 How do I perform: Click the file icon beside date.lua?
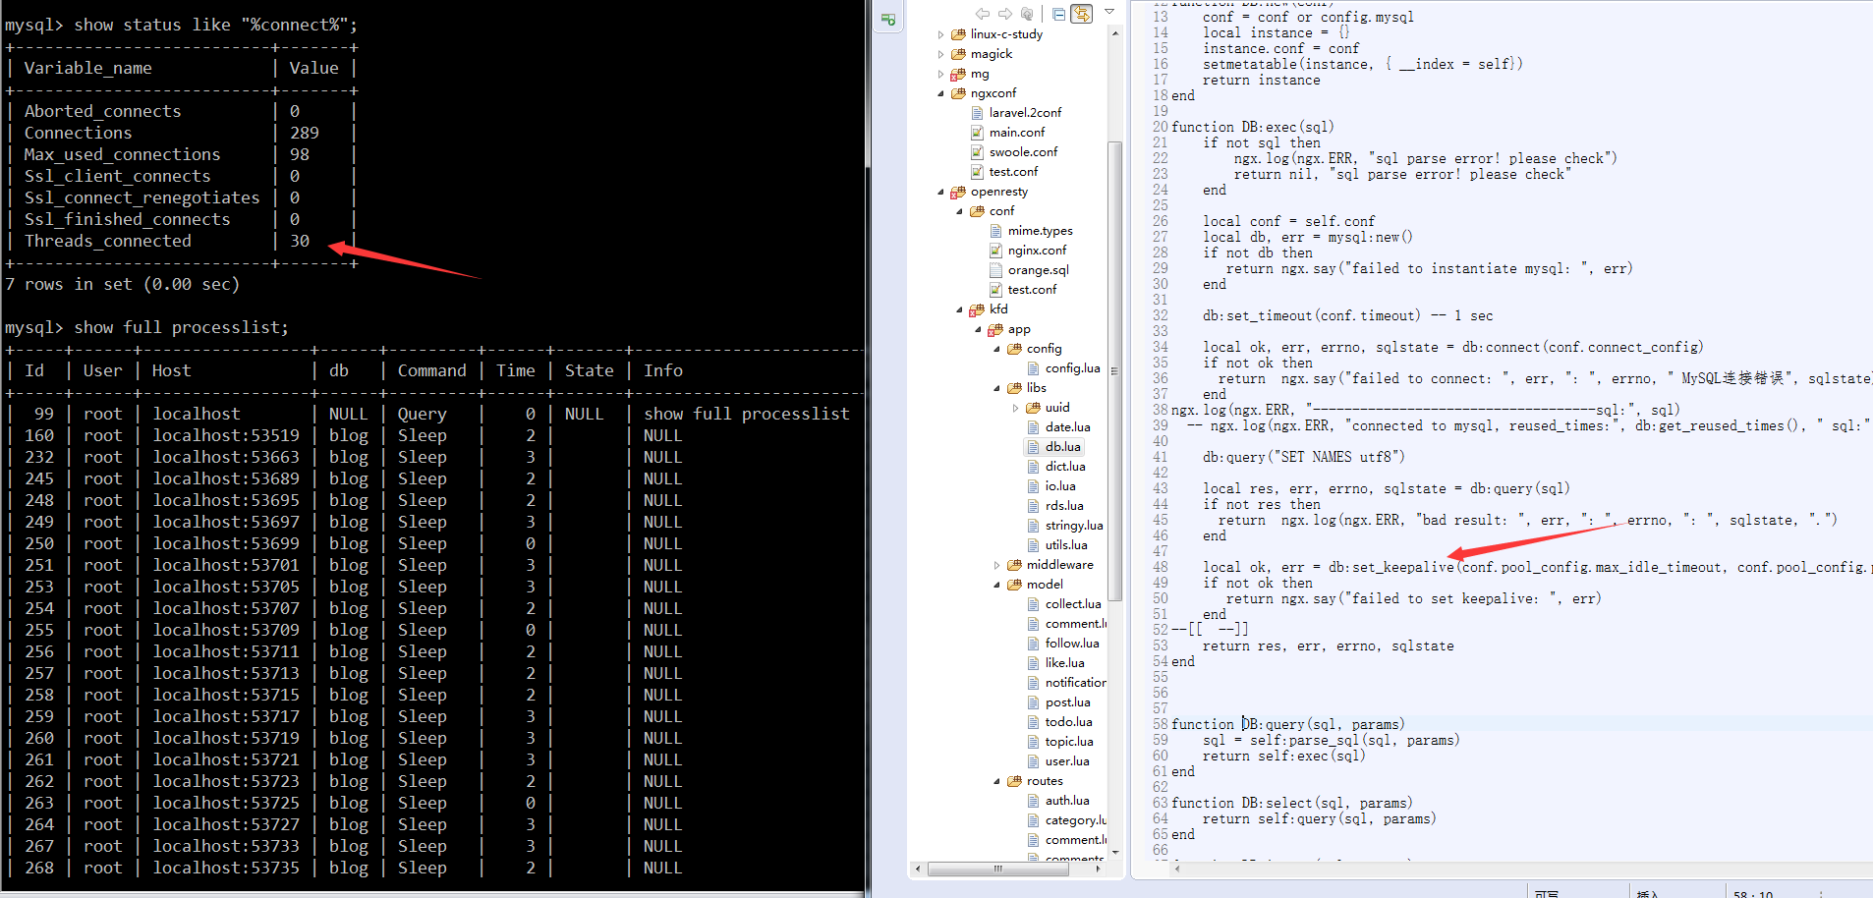coord(1033,427)
